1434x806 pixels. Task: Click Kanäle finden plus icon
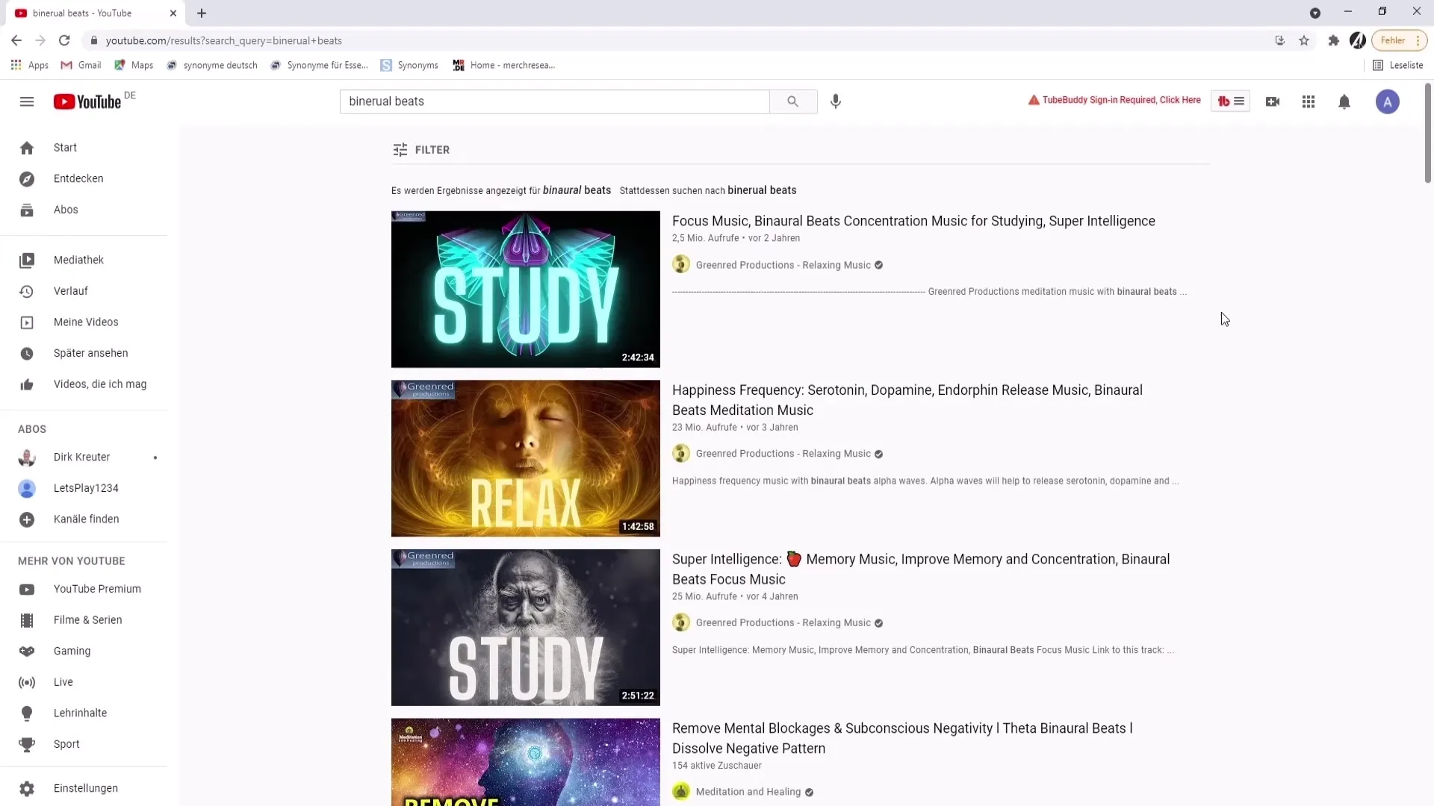pyautogui.click(x=27, y=519)
